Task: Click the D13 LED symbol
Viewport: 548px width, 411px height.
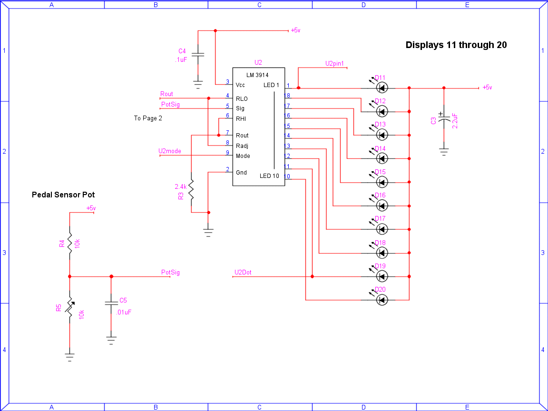Action: pyautogui.click(x=382, y=135)
